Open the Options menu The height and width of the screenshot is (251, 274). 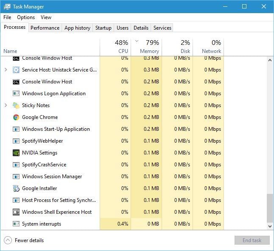[x=26, y=17]
